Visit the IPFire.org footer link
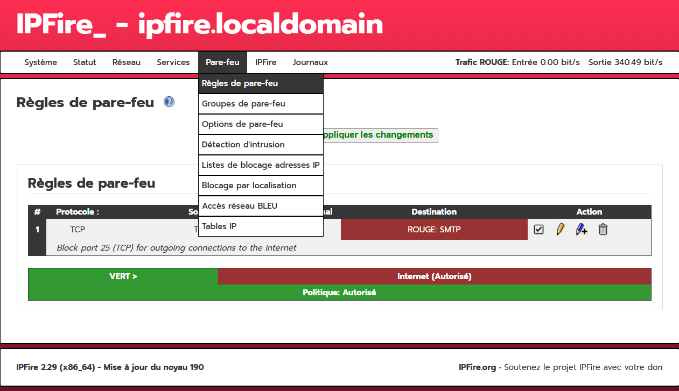 [477, 367]
